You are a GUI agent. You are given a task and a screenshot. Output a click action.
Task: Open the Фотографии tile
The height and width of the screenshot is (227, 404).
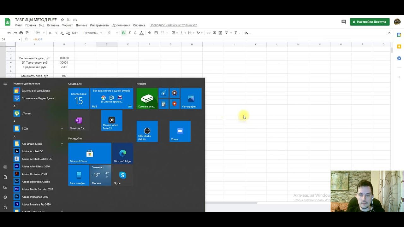pos(191,98)
